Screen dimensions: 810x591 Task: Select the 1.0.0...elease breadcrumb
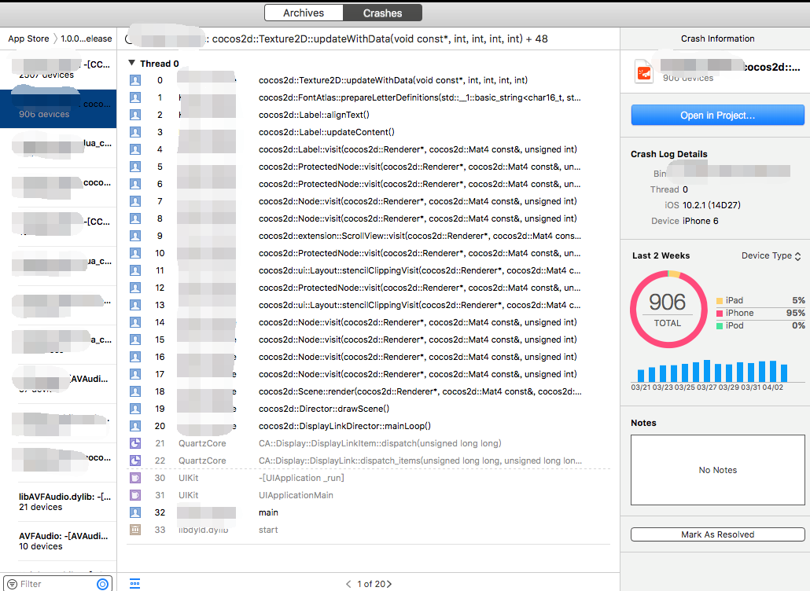click(x=87, y=39)
